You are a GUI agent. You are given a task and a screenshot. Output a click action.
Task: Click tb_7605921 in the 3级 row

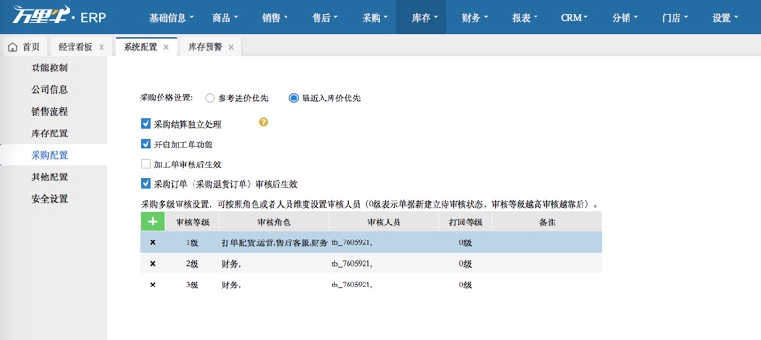352,285
